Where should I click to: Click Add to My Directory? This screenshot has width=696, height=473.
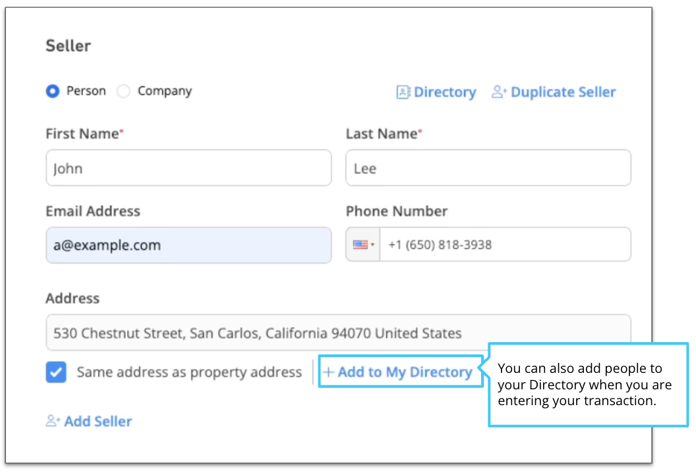[x=405, y=372]
